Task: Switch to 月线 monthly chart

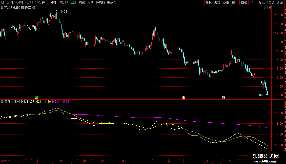Action: coord(90,2)
